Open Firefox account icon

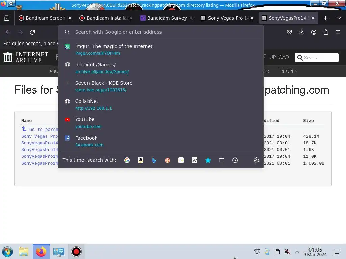pos(314,32)
